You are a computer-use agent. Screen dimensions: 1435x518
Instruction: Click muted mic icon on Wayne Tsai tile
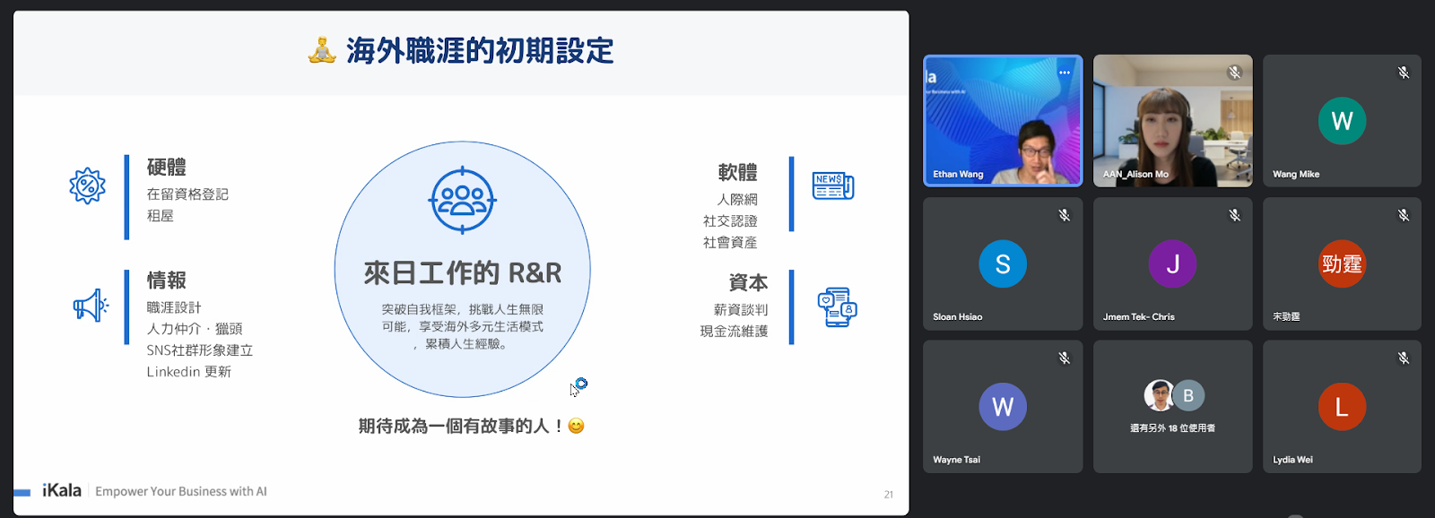tap(1064, 358)
